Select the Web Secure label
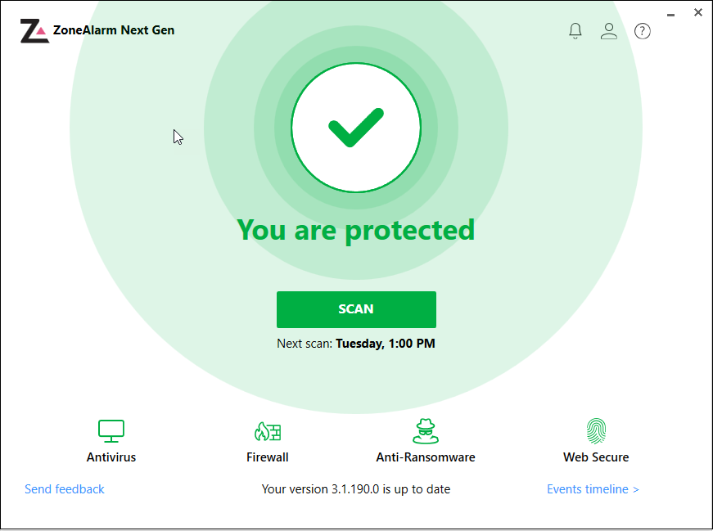This screenshot has width=713, height=531. coord(596,457)
